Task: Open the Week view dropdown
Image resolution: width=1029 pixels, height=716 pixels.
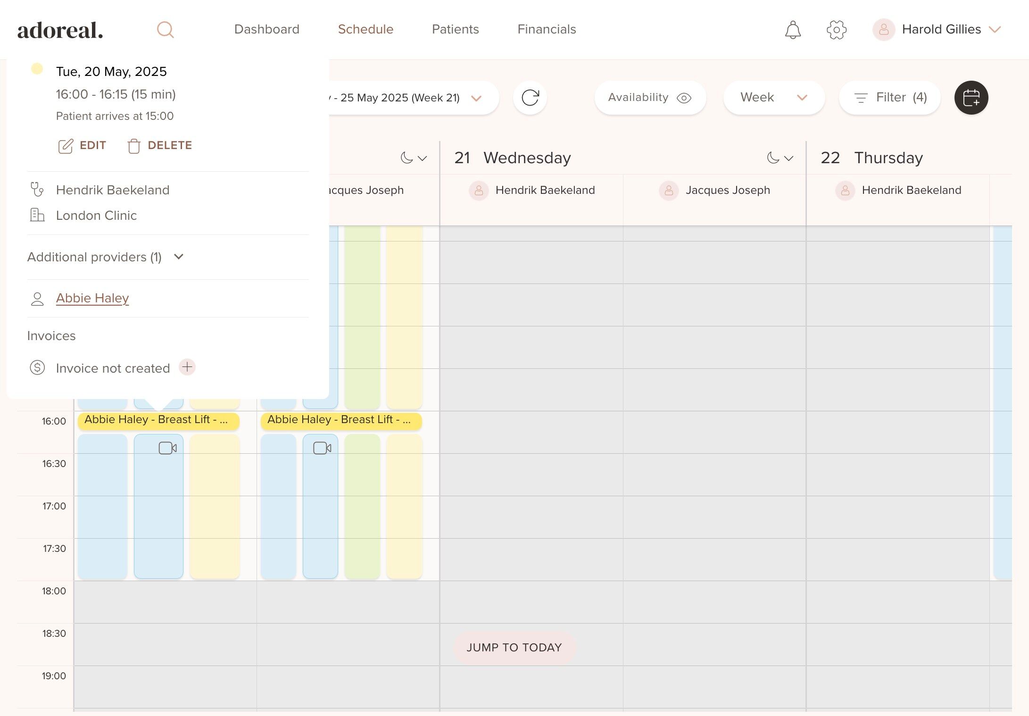Action: [773, 98]
